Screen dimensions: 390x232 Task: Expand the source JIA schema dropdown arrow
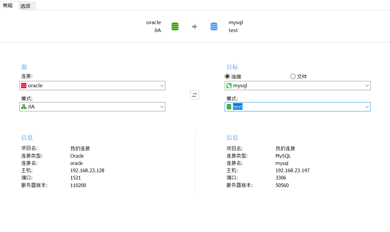point(162,107)
